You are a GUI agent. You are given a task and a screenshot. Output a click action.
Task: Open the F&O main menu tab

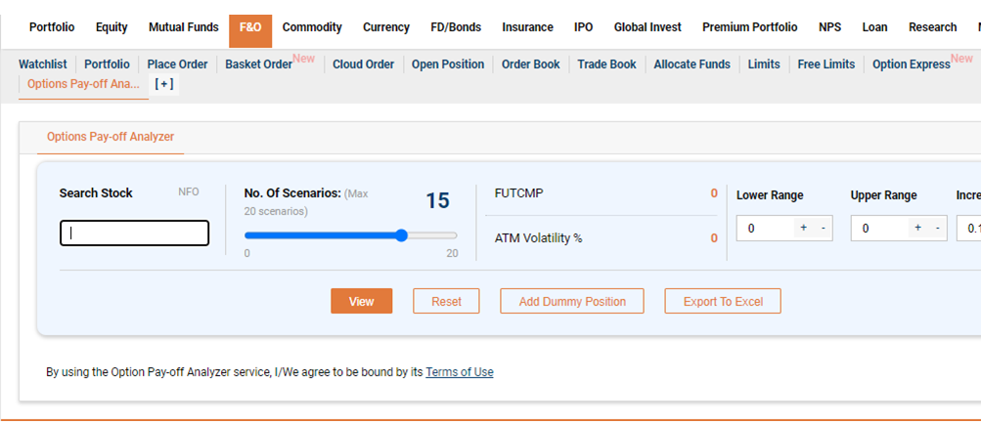tap(250, 27)
